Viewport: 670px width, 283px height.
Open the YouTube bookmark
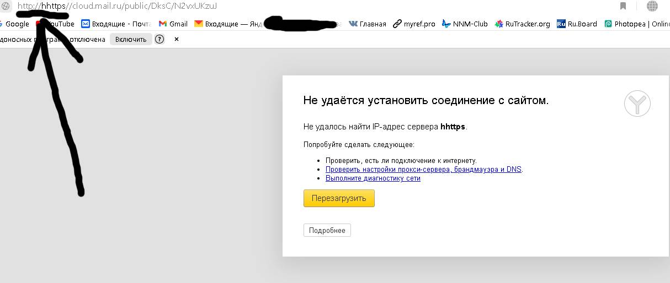point(57,24)
